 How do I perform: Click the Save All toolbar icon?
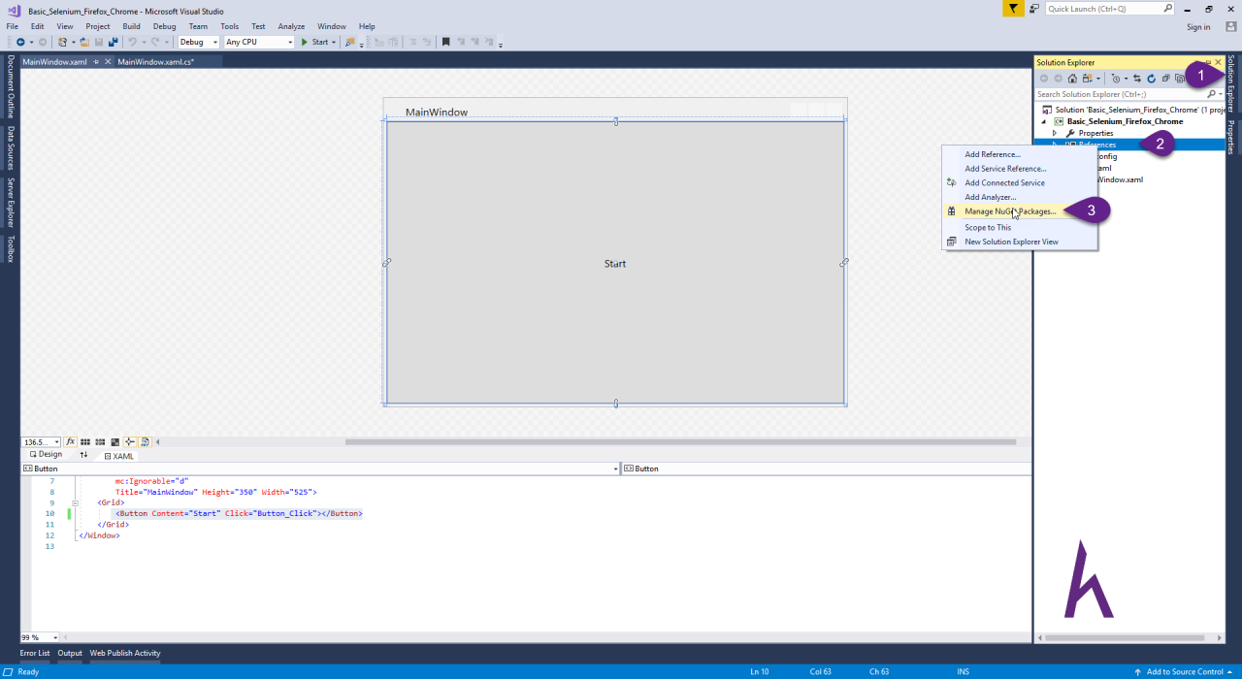[114, 42]
